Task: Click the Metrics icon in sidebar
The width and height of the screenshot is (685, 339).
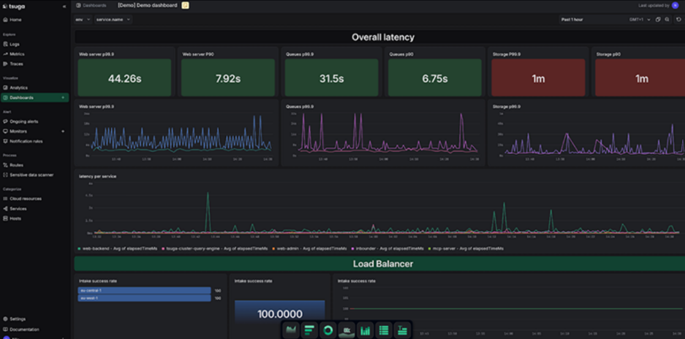Action: (x=5, y=54)
